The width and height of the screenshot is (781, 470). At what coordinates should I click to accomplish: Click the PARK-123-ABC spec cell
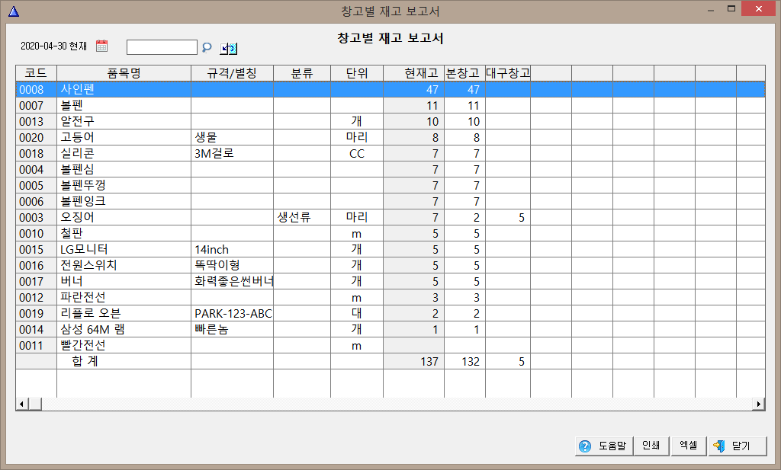(232, 313)
